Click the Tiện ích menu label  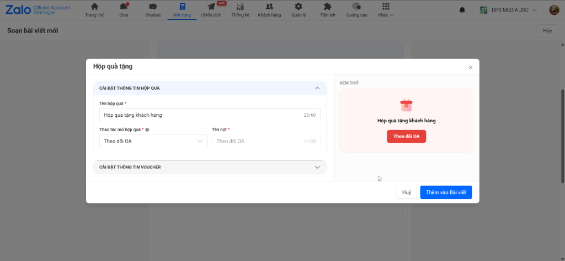coord(327,15)
